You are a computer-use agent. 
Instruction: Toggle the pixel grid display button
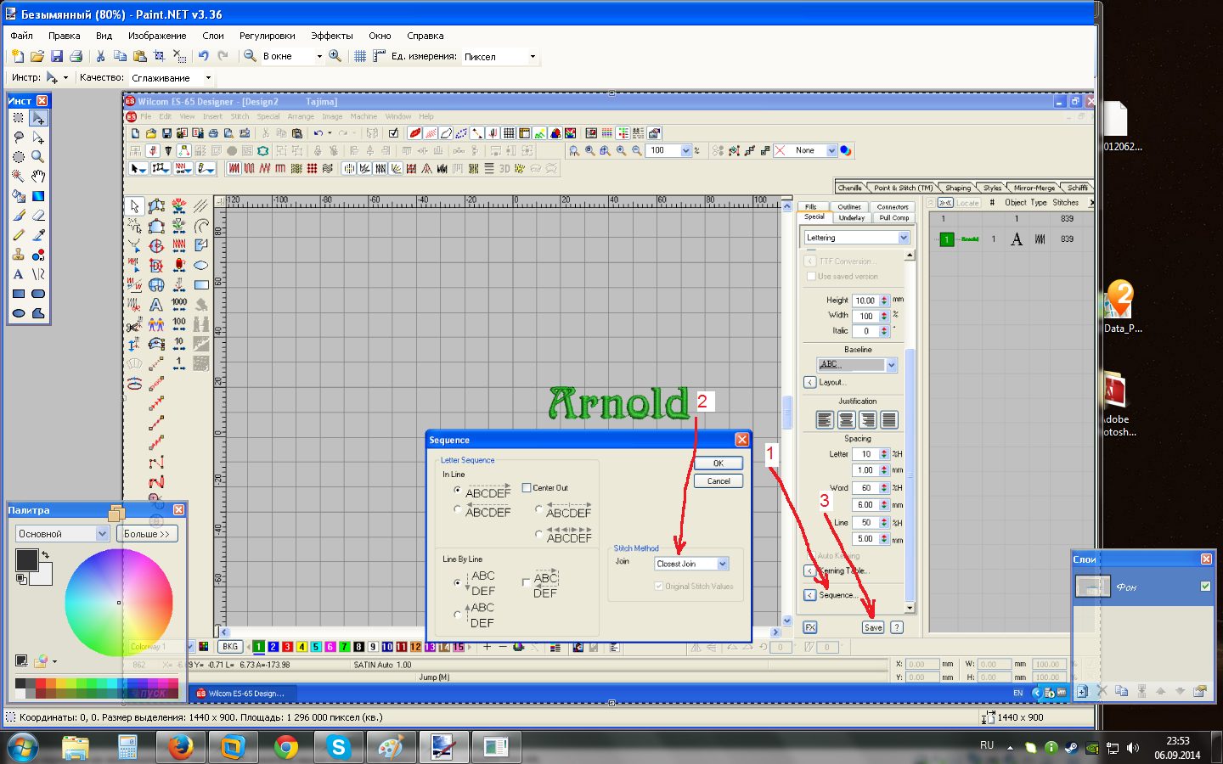tap(360, 56)
